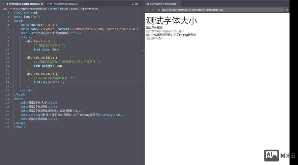The width and height of the screenshot is (298, 165).
Task: Click italic preview text 测试字体倾斜
Action: (x=154, y=38)
